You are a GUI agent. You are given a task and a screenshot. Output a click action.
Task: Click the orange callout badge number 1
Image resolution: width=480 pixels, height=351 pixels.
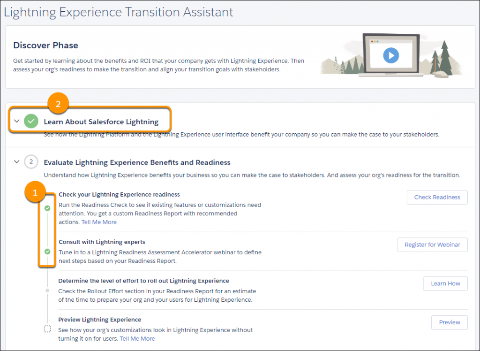pos(36,192)
